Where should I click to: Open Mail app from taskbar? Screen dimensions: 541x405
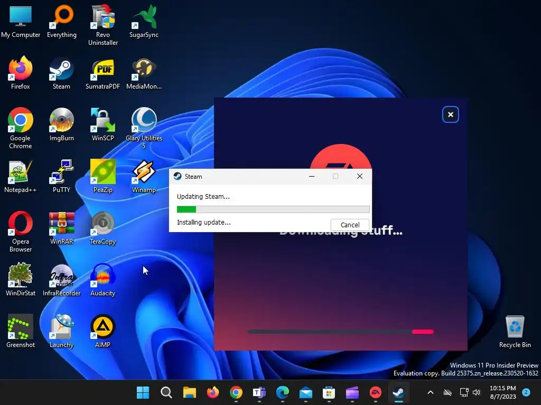[x=306, y=392]
